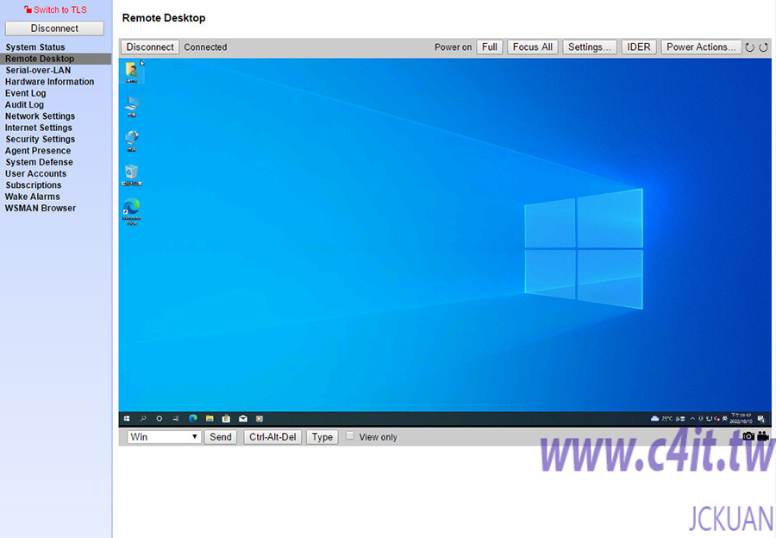Open Security Settings

pyautogui.click(x=40, y=140)
